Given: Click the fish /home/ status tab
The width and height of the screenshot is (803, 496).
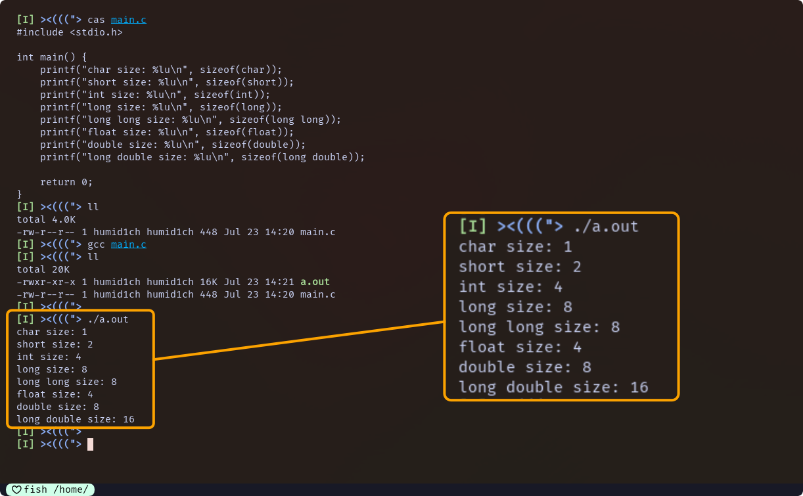Looking at the screenshot, I should [51, 489].
